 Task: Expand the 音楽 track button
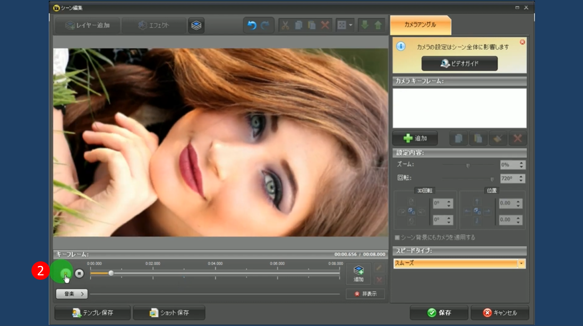coord(72,294)
